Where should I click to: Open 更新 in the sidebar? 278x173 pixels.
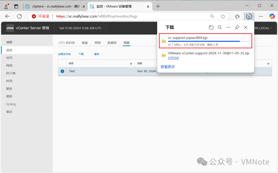[x=9, y=97]
